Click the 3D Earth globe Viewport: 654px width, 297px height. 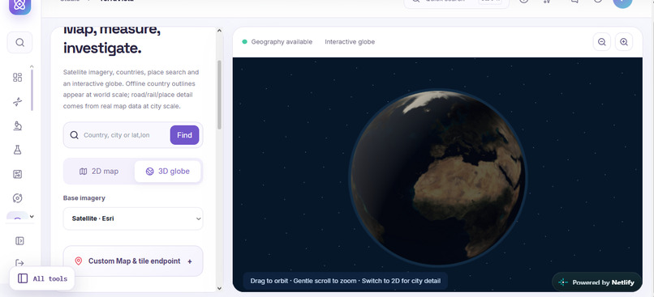pyautogui.click(x=438, y=177)
